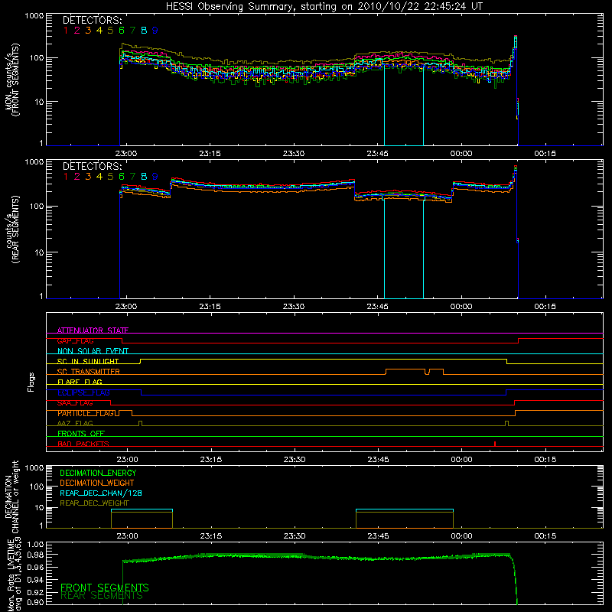The width and height of the screenshot is (612, 612).
Task: Click detector number 9 in the front segments legend
Action: point(155,31)
